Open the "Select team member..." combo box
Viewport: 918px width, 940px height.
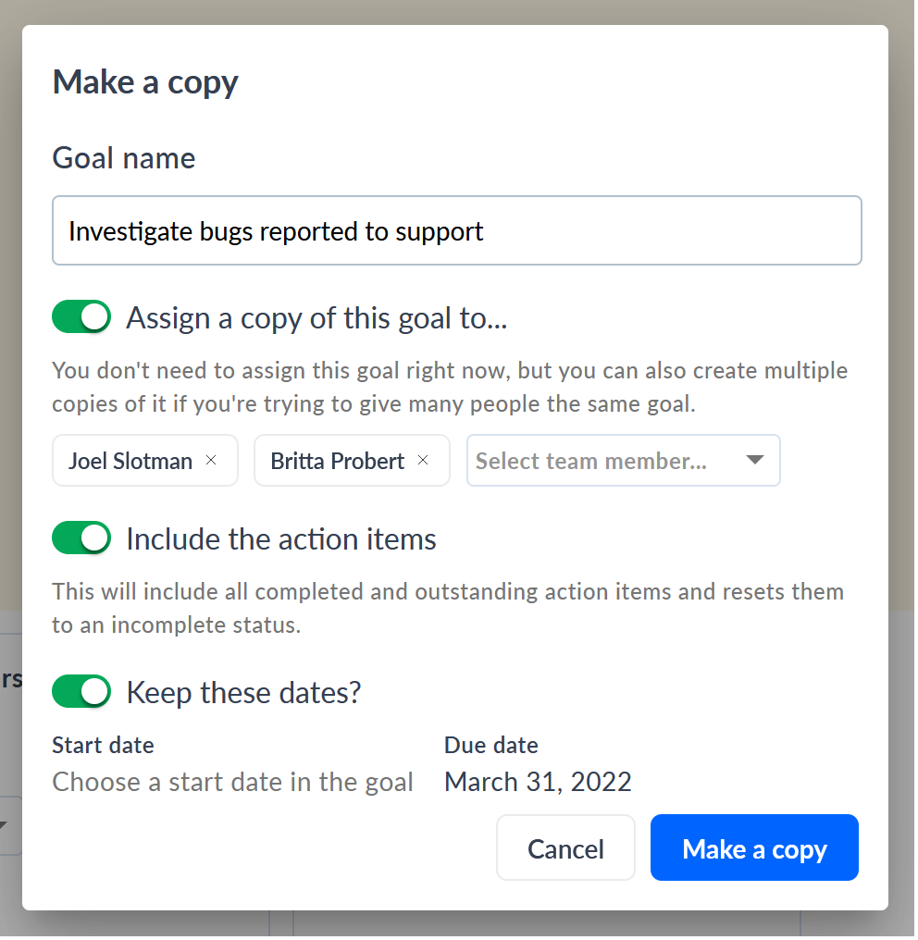point(623,460)
